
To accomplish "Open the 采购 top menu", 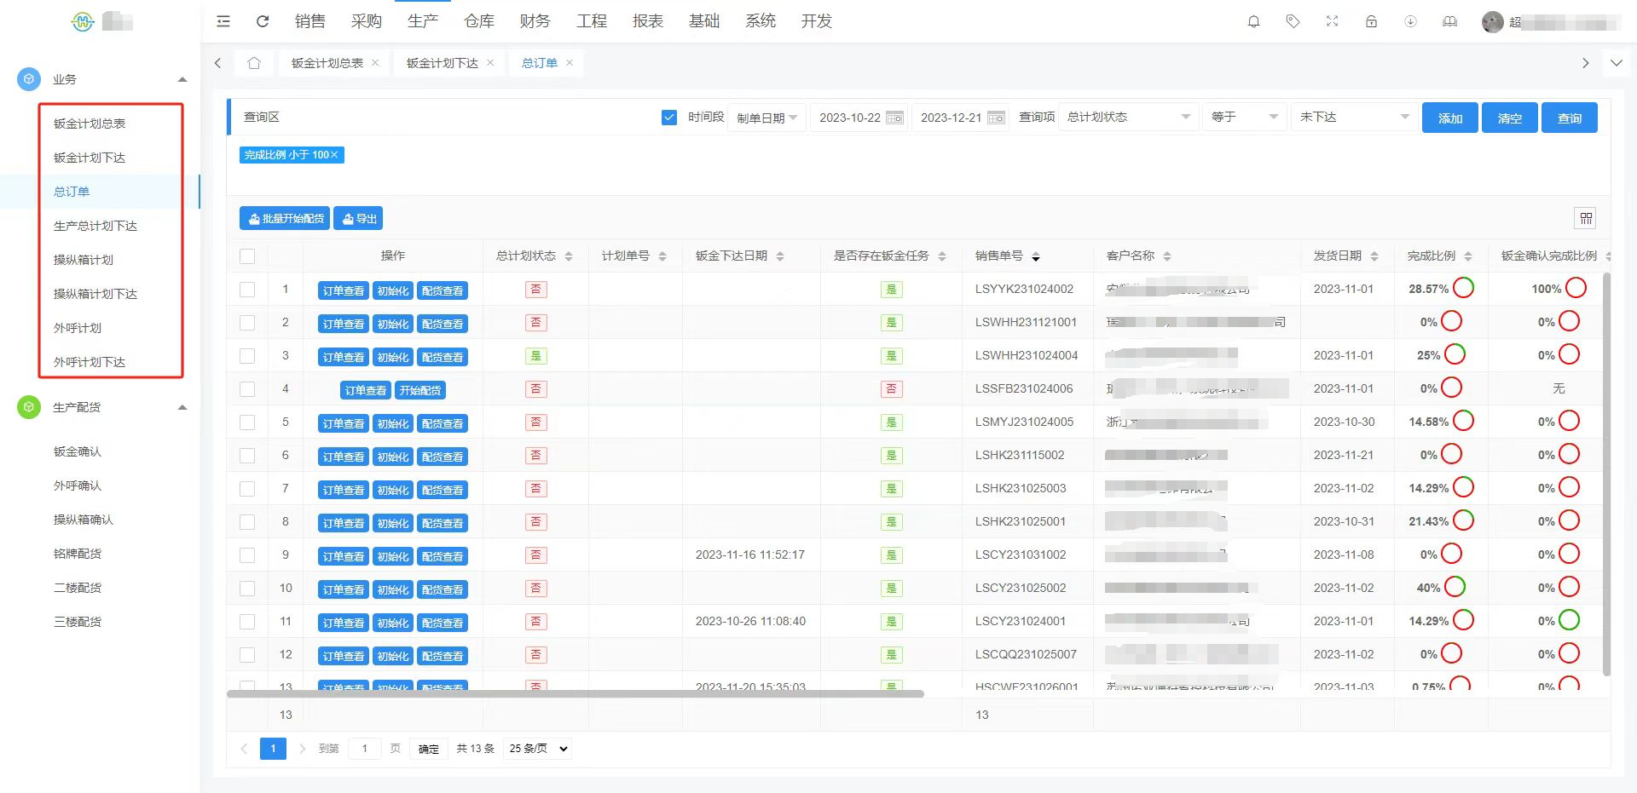I will point(367,21).
